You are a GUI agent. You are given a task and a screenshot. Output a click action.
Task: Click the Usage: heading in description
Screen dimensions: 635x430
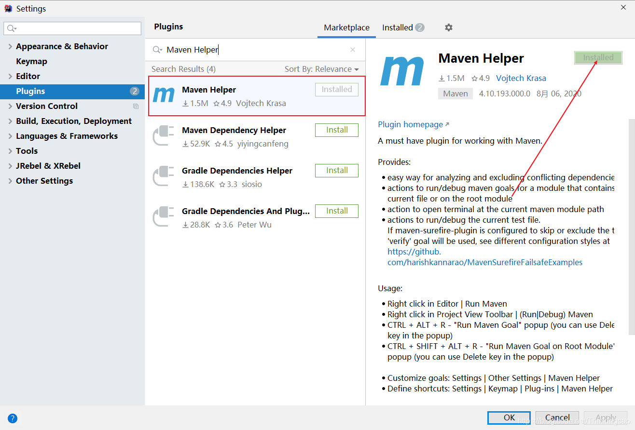point(390,288)
